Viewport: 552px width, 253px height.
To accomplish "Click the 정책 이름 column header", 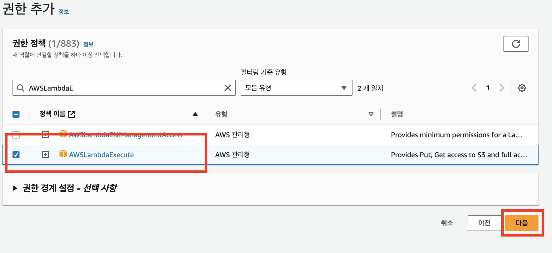I will [x=52, y=114].
